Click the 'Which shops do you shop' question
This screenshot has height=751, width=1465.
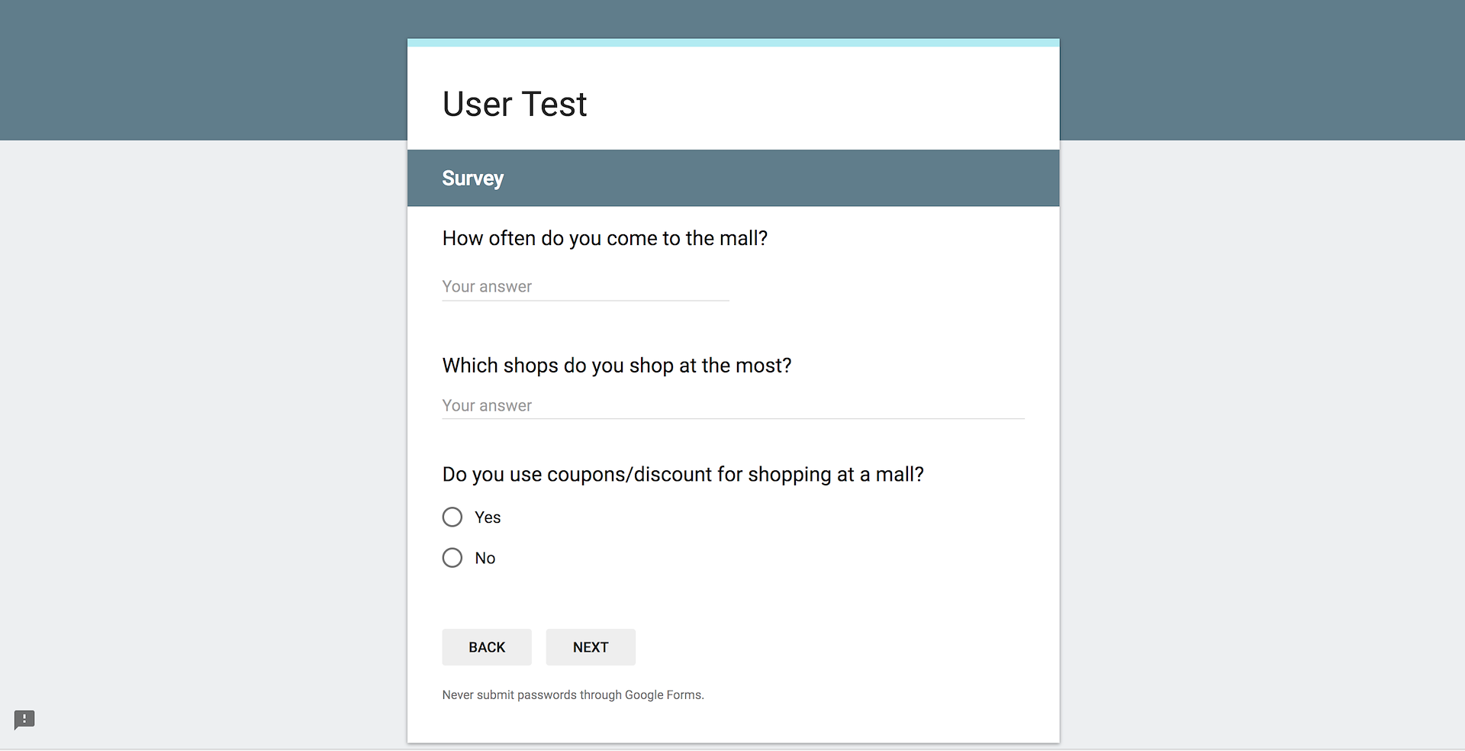(617, 366)
